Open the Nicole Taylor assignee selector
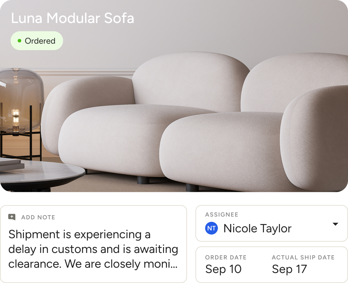 257,228
